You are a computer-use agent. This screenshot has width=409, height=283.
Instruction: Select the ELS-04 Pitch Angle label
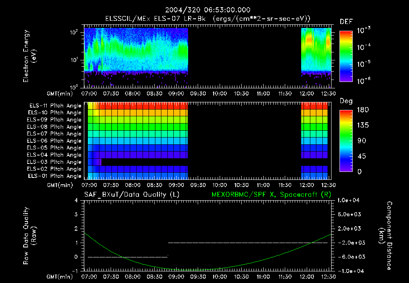[x=54, y=155]
